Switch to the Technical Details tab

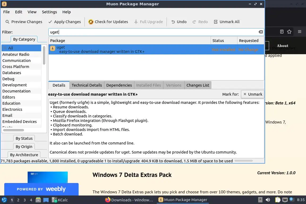[87, 85]
